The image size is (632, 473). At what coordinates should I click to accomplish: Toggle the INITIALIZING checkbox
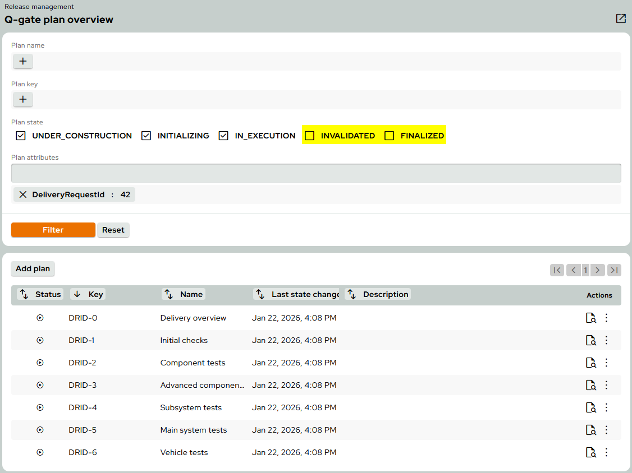pyautogui.click(x=146, y=136)
